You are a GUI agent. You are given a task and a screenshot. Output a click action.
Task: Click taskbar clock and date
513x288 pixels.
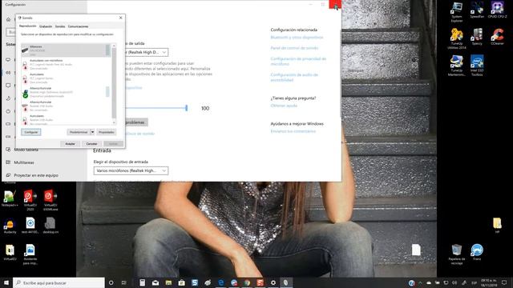488,282
